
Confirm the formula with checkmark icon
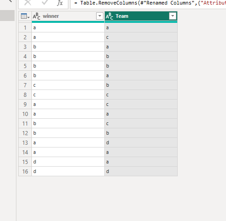[x=45, y=2]
